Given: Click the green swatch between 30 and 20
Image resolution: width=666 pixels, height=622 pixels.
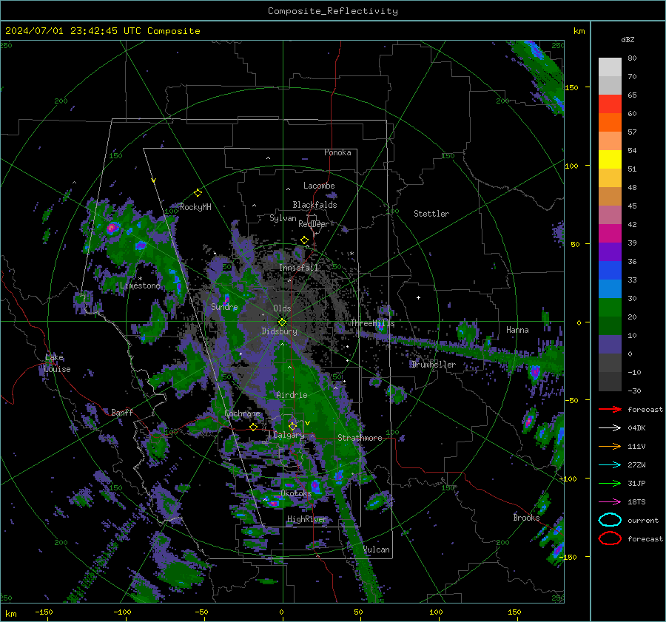Looking at the screenshot, I should coord(610,308).
